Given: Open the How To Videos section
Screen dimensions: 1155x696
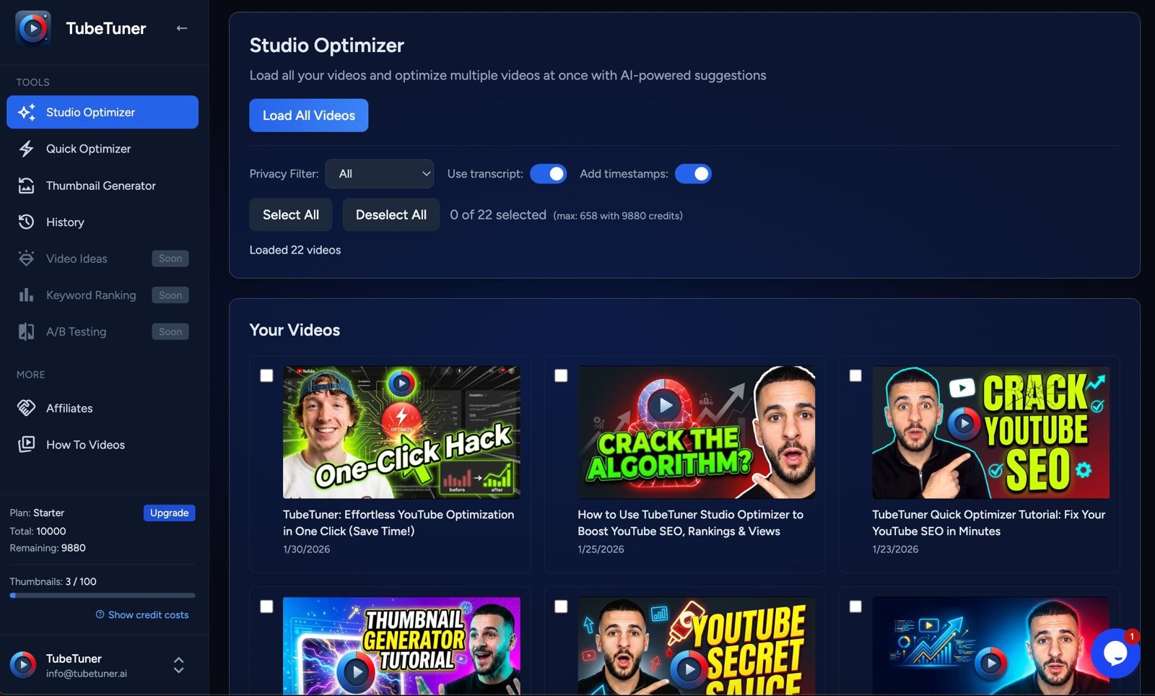Looking at the screenshot, I should click(x=84, y=445).
